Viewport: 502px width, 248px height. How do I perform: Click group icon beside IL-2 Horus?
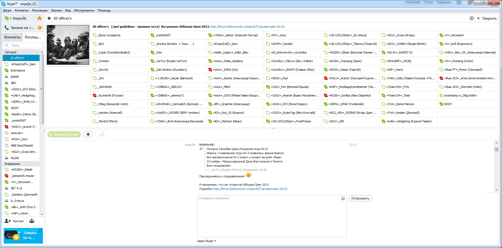point(7,201)
